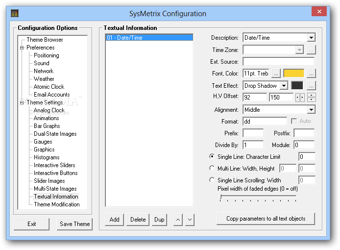This screenshot has width=340, height=250.
Task: Click Copy parameters to all text objects
Action: pos(266,219)
